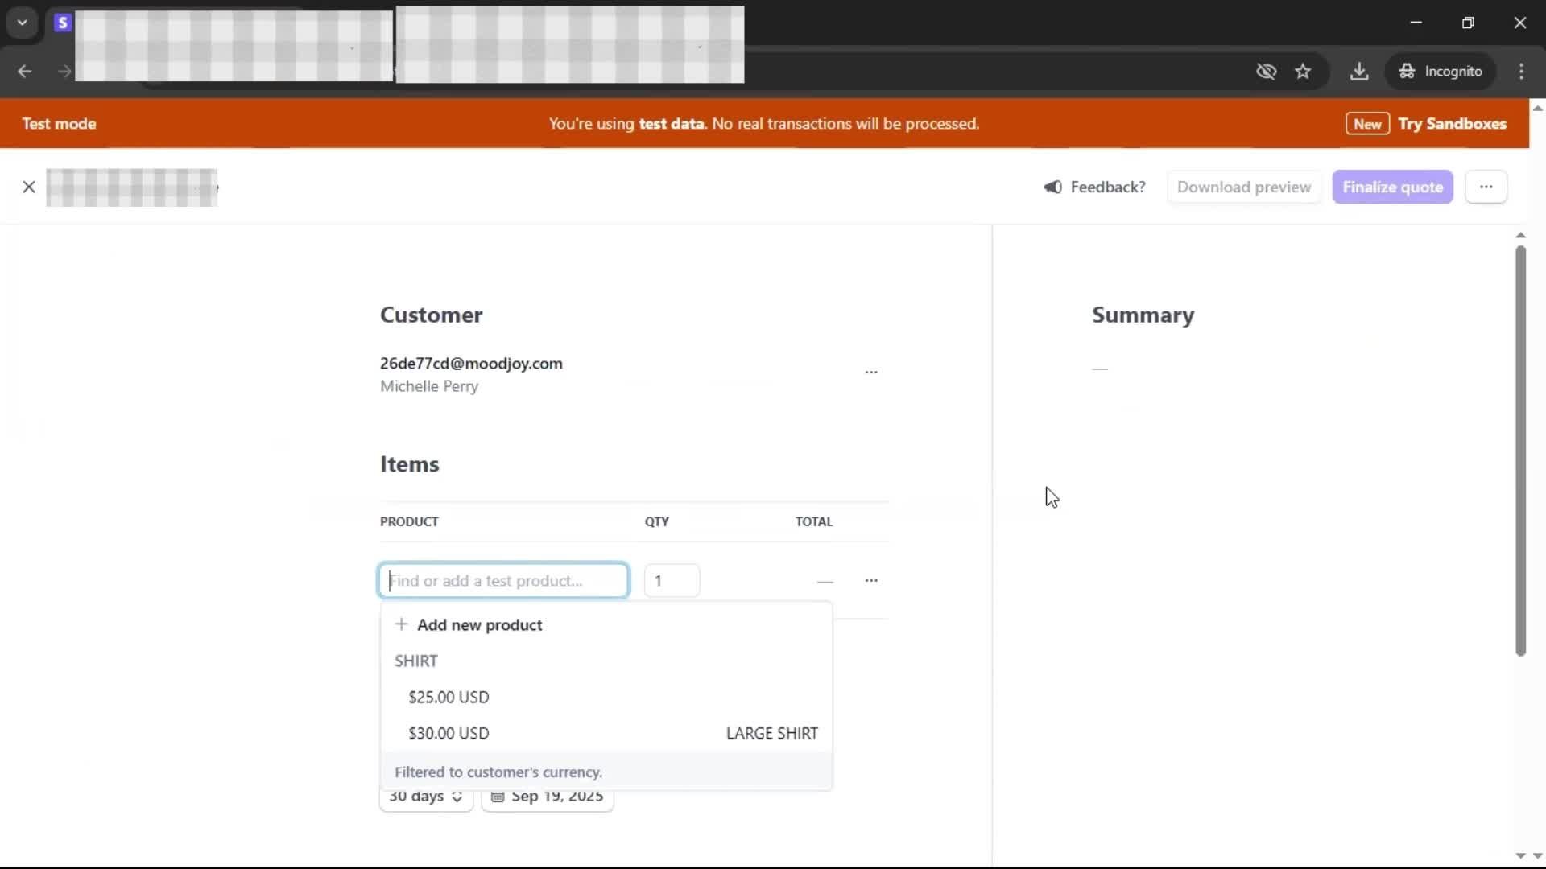Click the Feedback megaphone icon
The image size is (1546, 869).
(x=1052, y=187)
